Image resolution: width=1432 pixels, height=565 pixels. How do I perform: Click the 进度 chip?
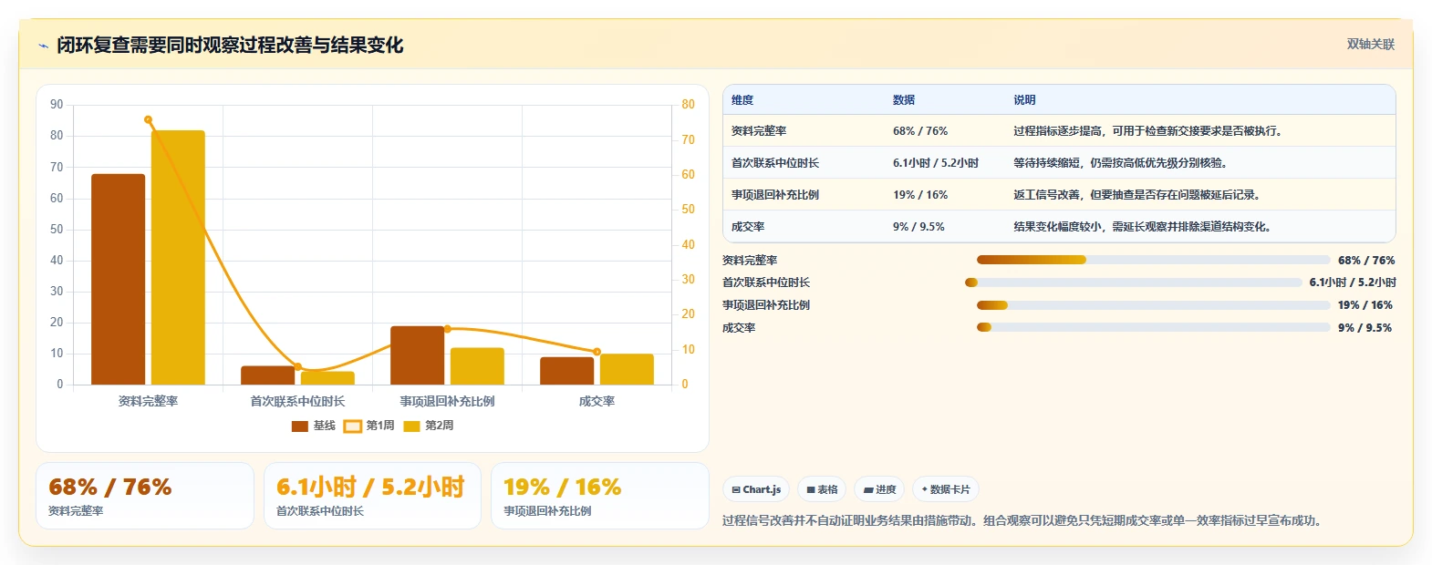point(880,489)
